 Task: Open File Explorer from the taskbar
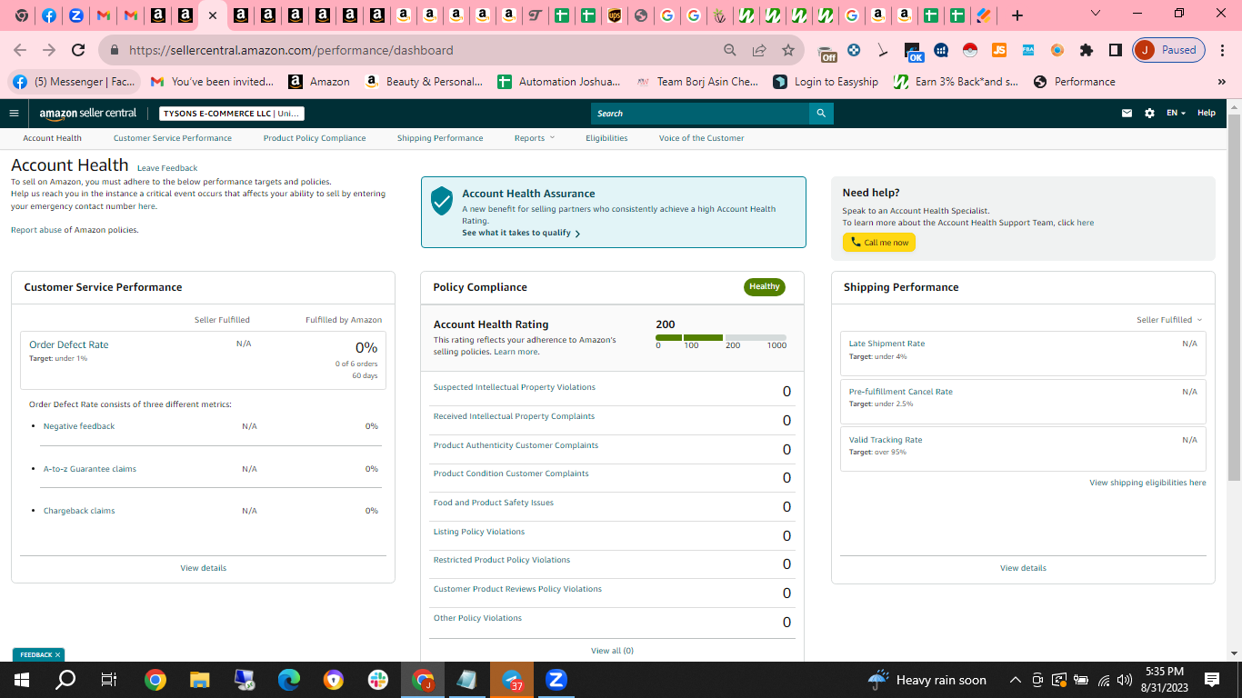click(200, 680)
